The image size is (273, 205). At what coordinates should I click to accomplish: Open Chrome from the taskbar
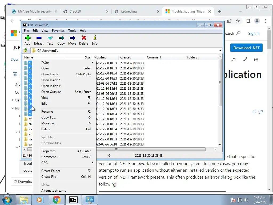[x=57, y=200]
